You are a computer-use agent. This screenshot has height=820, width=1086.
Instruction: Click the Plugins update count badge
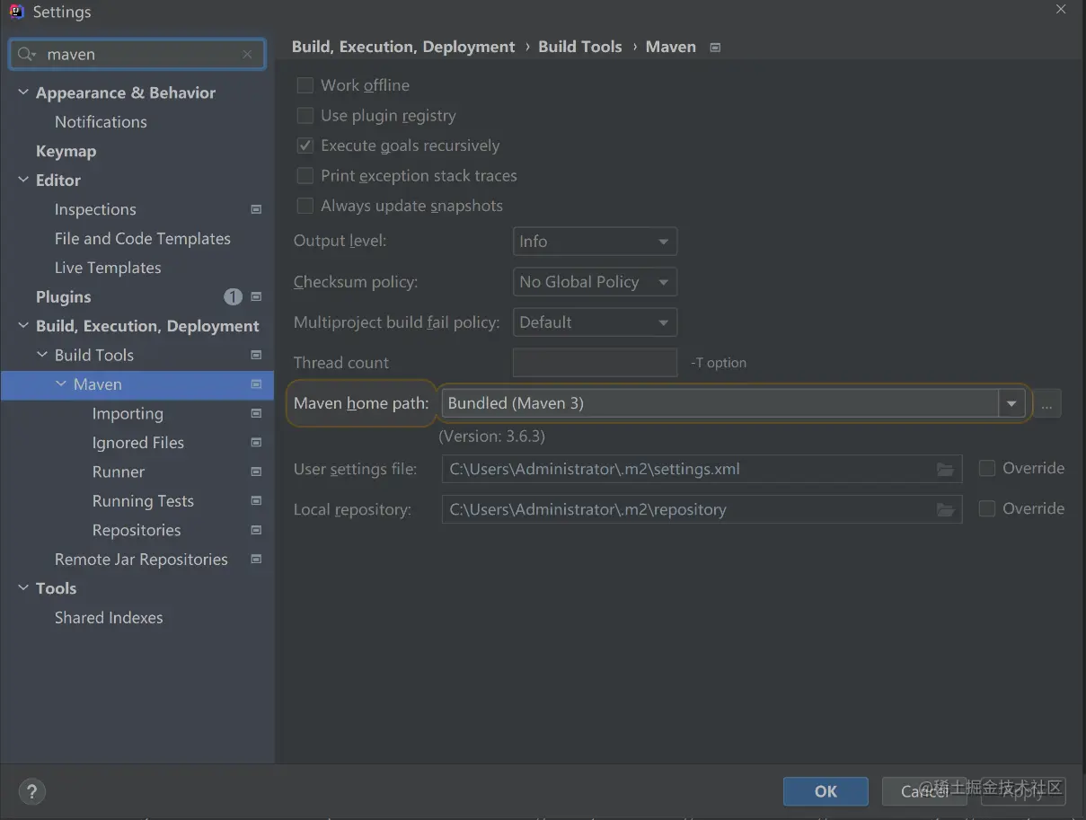(233, 297)
